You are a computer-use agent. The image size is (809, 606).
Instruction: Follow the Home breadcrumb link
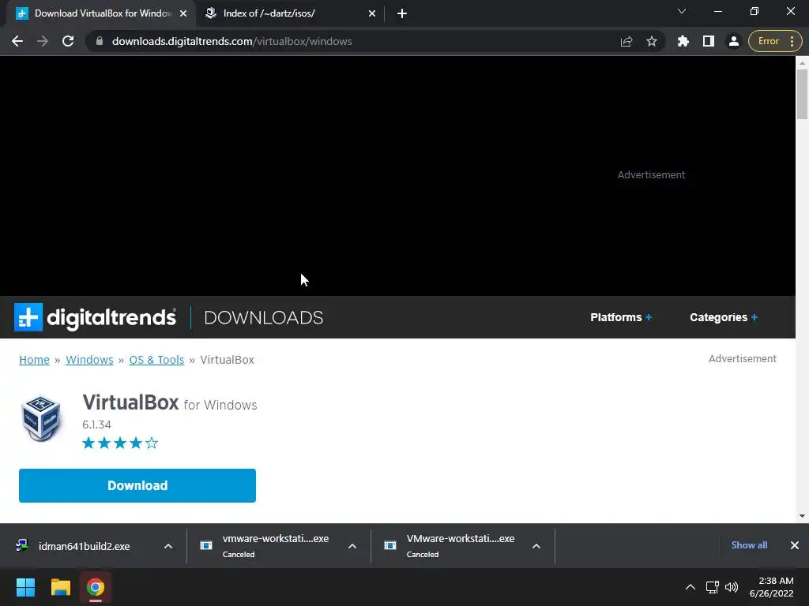coord(34,360)
